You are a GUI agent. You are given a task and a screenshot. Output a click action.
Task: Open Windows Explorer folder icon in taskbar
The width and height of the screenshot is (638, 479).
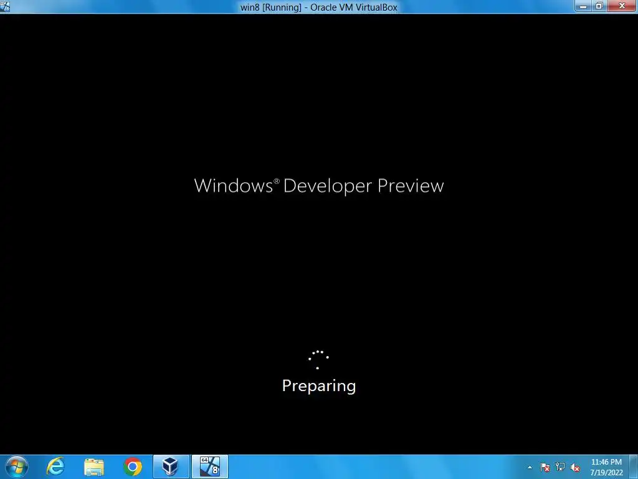94,467
